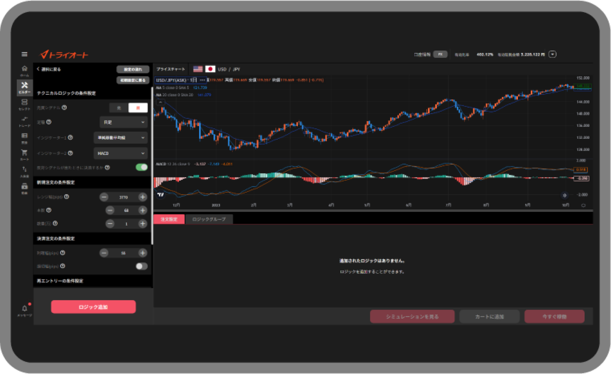Open the hamburger menu
Image resolution: width=611 pixels, height=374 pixels.
[x=24, y=54]
